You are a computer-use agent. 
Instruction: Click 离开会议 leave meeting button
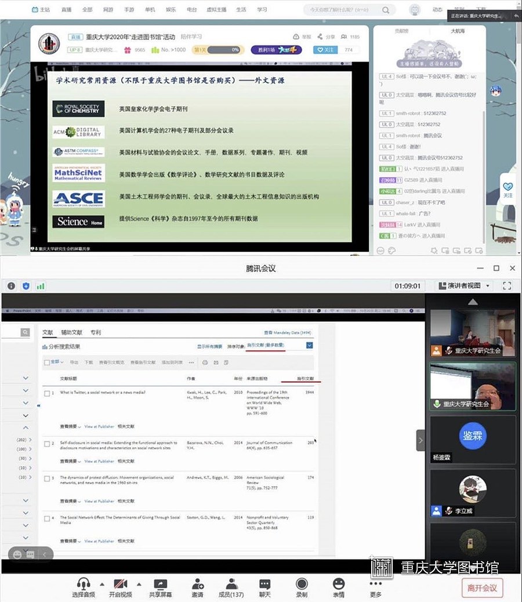[482, 588]
